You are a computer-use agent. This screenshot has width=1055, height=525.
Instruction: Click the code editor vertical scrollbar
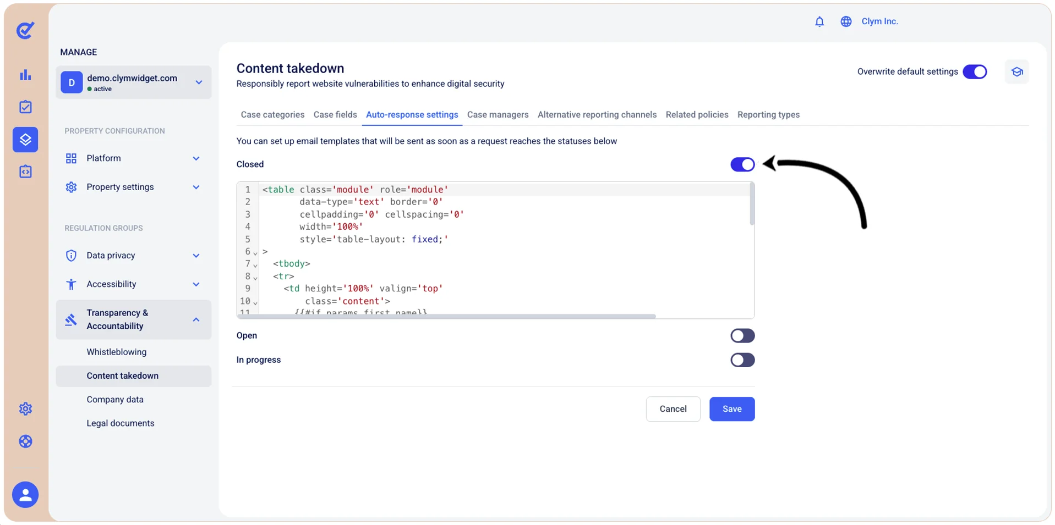752,204
